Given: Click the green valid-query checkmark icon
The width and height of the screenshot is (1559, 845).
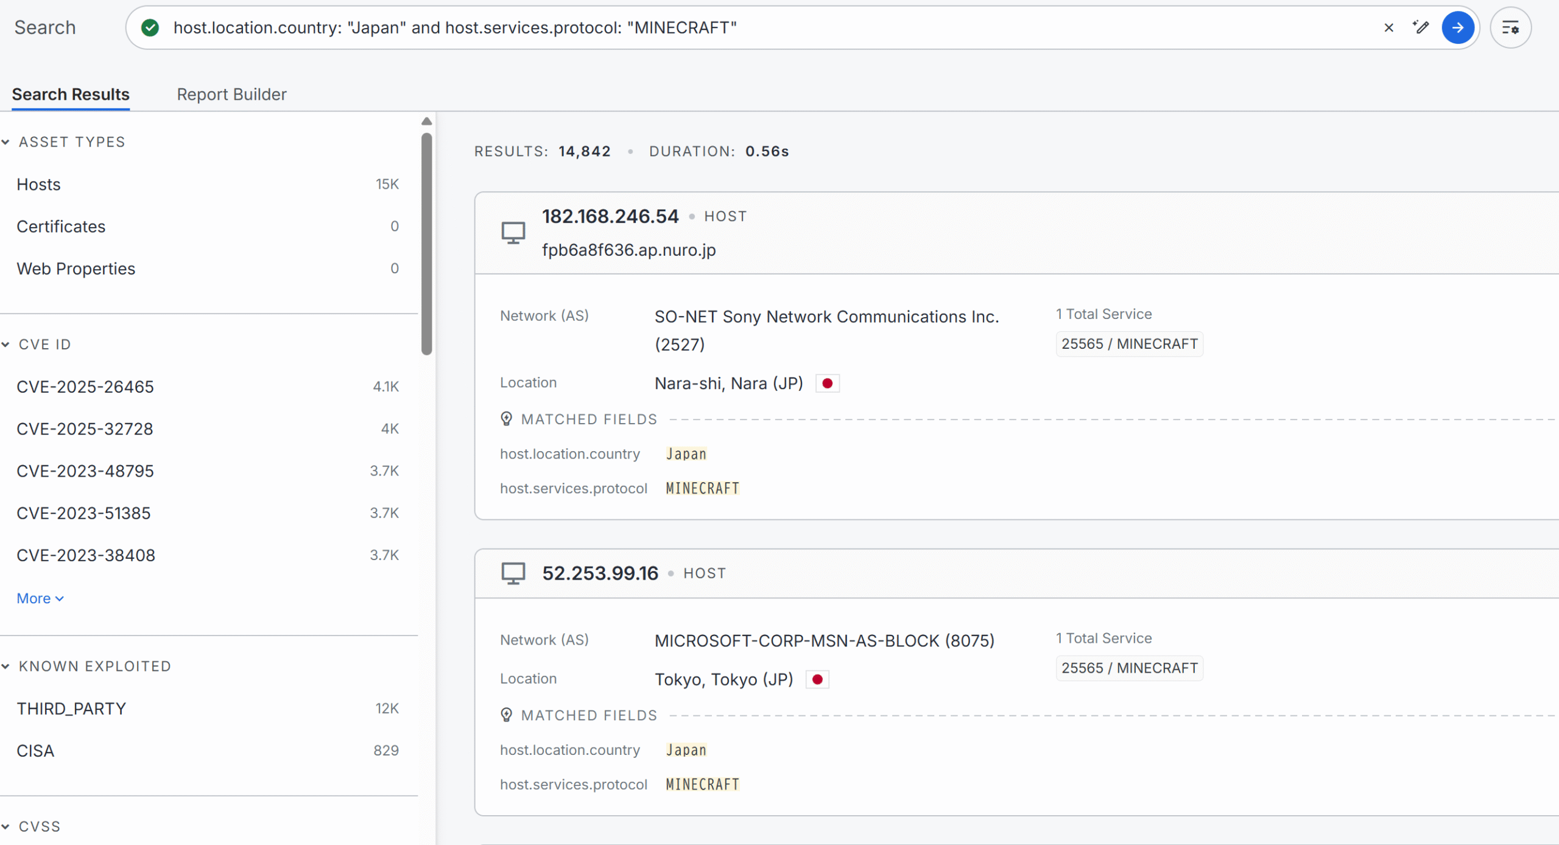Looking at the screenshot, I should click(x=150, y=27).
